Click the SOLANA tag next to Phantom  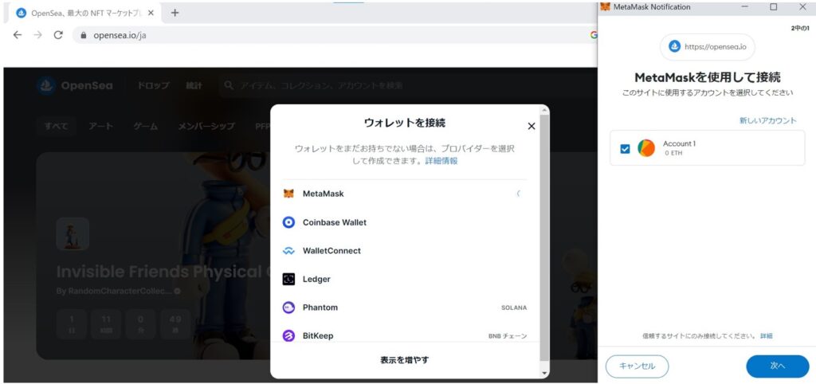514,308
